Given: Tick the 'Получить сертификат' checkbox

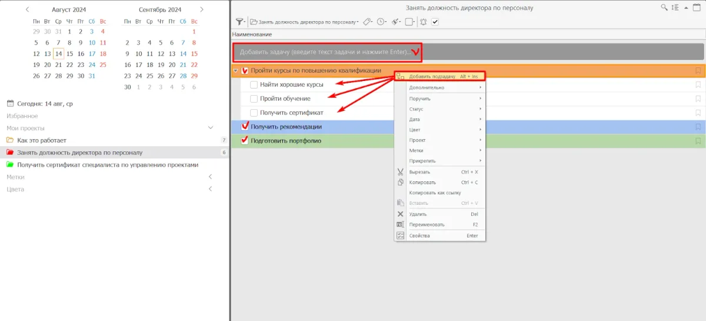Looking at the screenshot, I should (x=254, y=113).
